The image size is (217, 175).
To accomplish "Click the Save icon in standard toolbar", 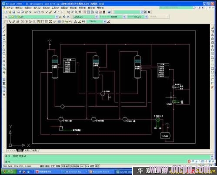I will pyautogui.click(x=14, y=12).
